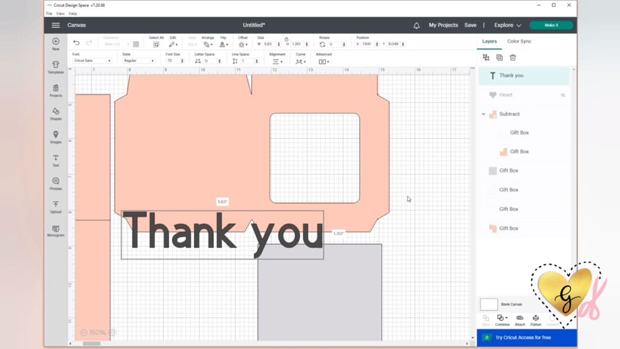Expand the Explore machine selector
The height and width of the screenshot is (349, 620).
tap(507, 25)
